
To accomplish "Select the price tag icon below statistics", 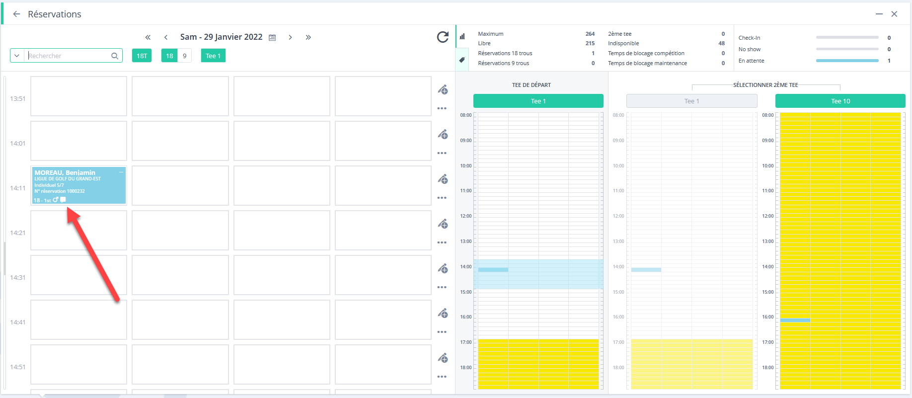I will point(462,60).
